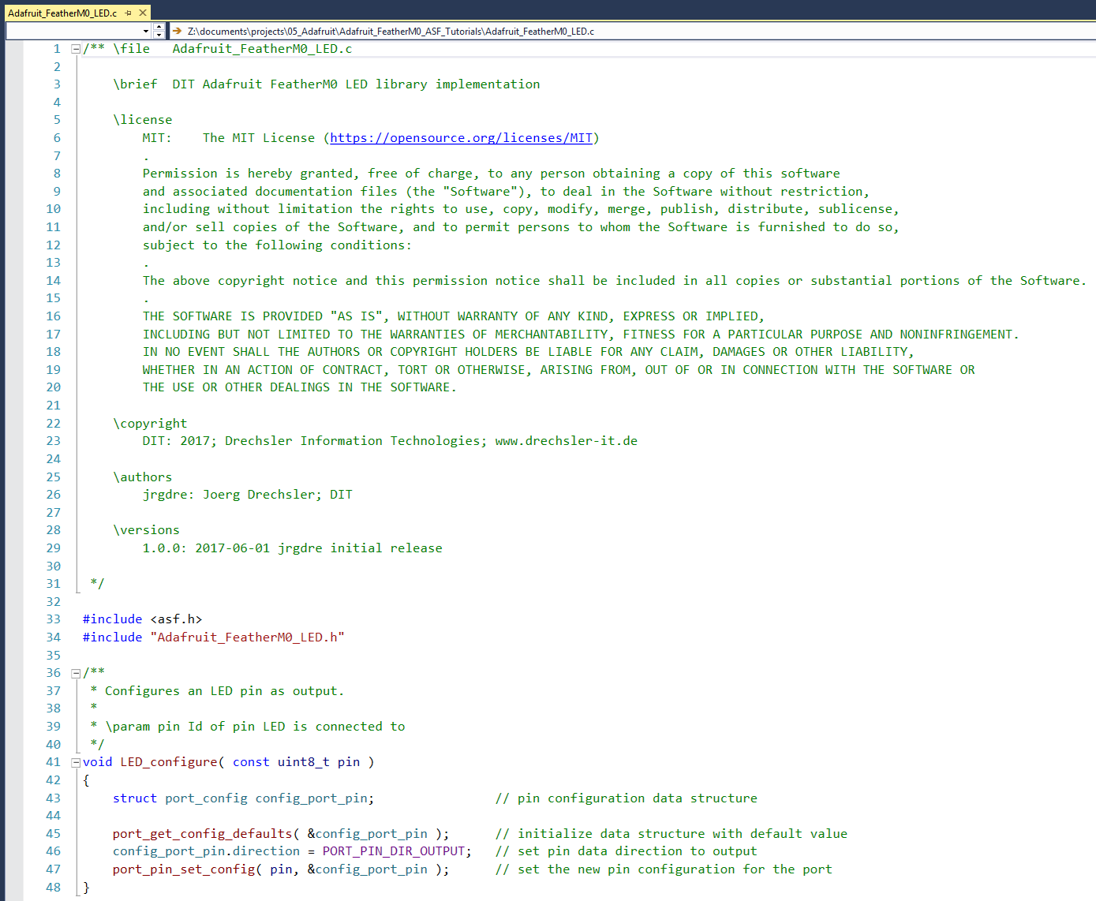1096x901 pixels.
Task: Click 'THE USE OR OTHER DEALINGS' line
Action: (300, 387)
